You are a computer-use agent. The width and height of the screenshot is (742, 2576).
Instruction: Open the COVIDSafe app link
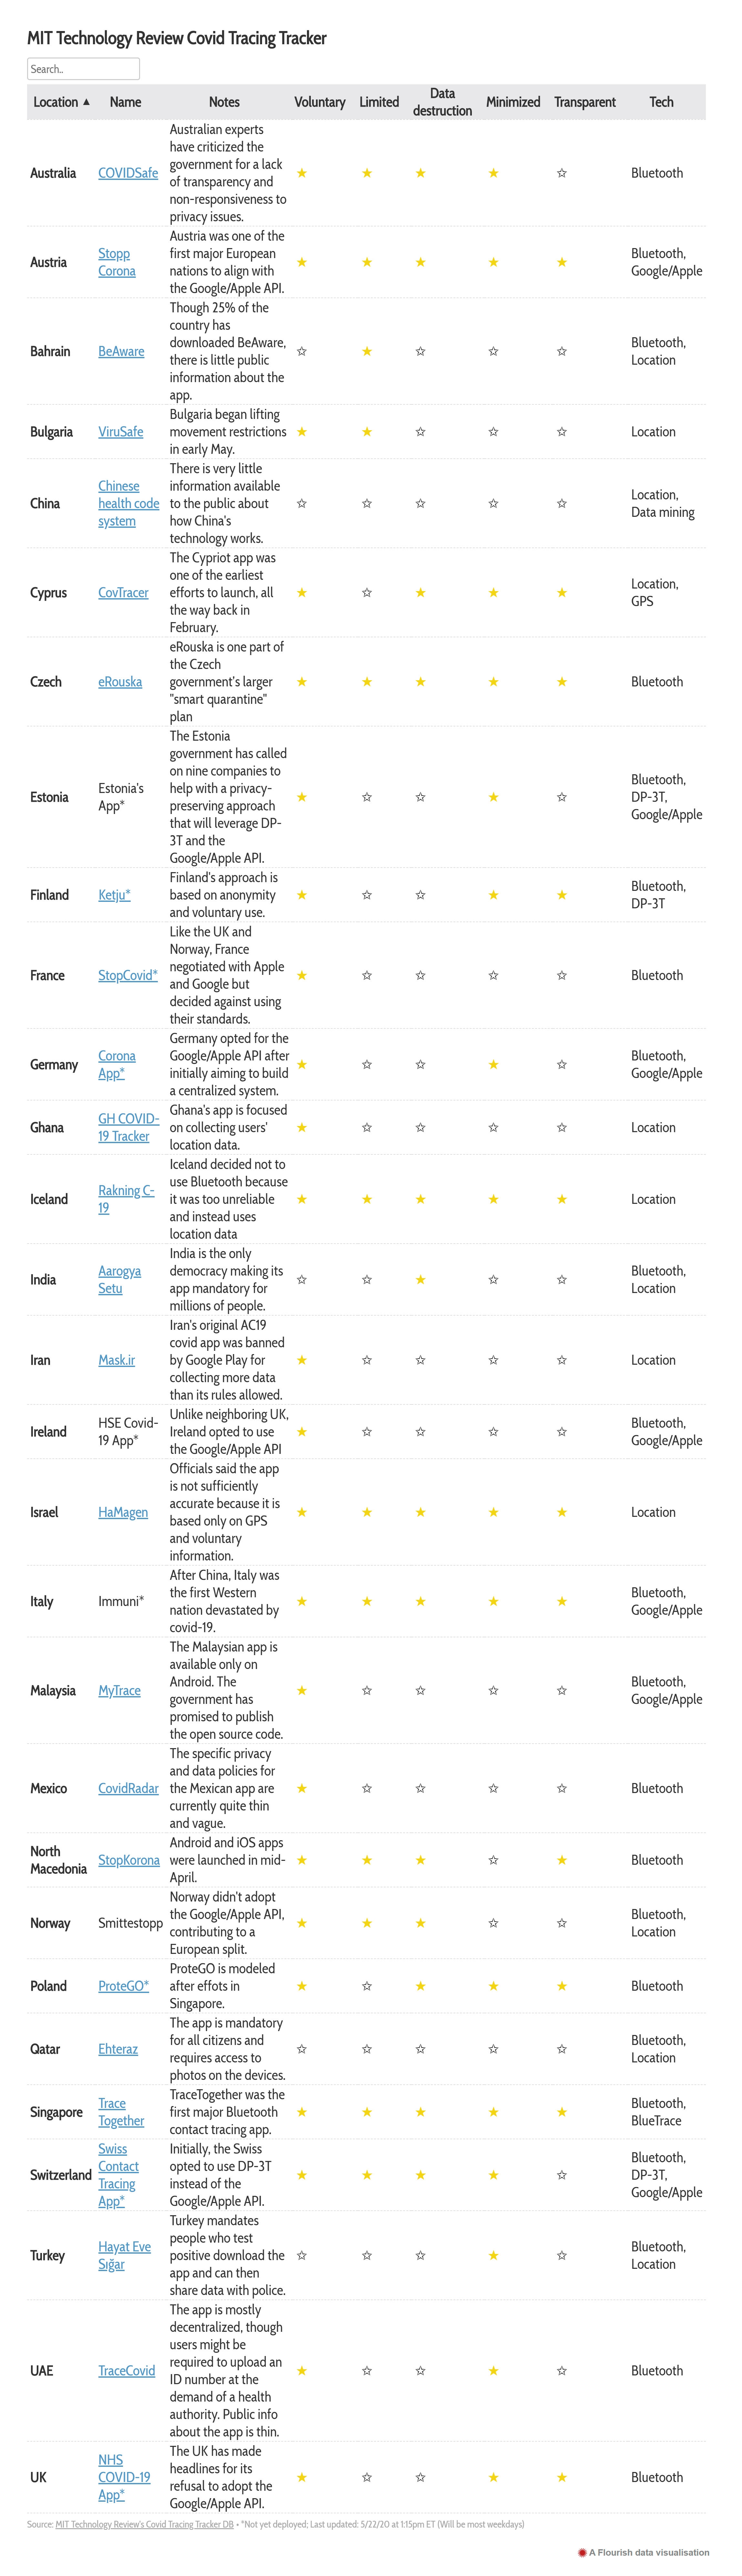(128, 173)
